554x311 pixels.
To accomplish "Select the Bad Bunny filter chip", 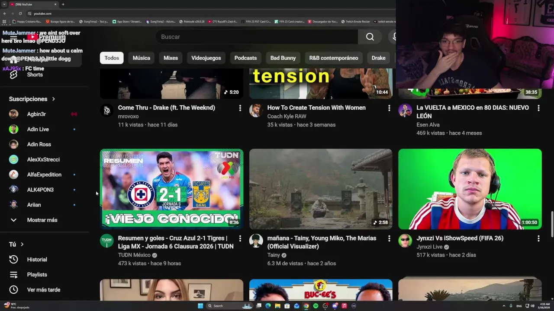I will (x=283, y=58).
